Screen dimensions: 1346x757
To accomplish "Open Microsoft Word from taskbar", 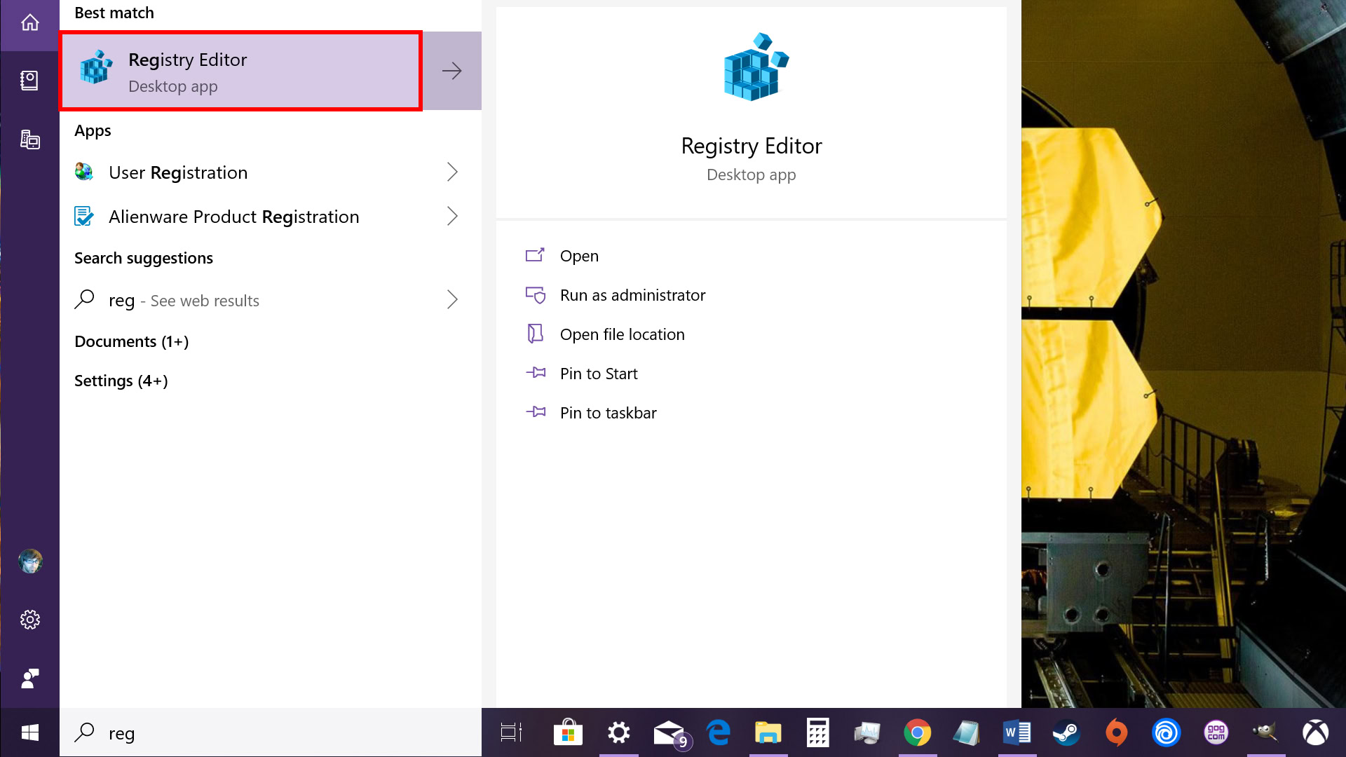I will click(1017, 733).
